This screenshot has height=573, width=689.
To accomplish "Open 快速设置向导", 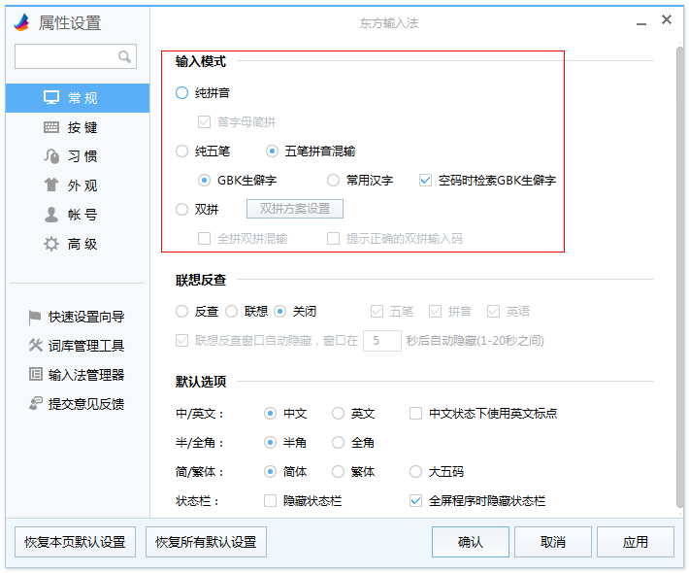I will (x=77, y=317).
